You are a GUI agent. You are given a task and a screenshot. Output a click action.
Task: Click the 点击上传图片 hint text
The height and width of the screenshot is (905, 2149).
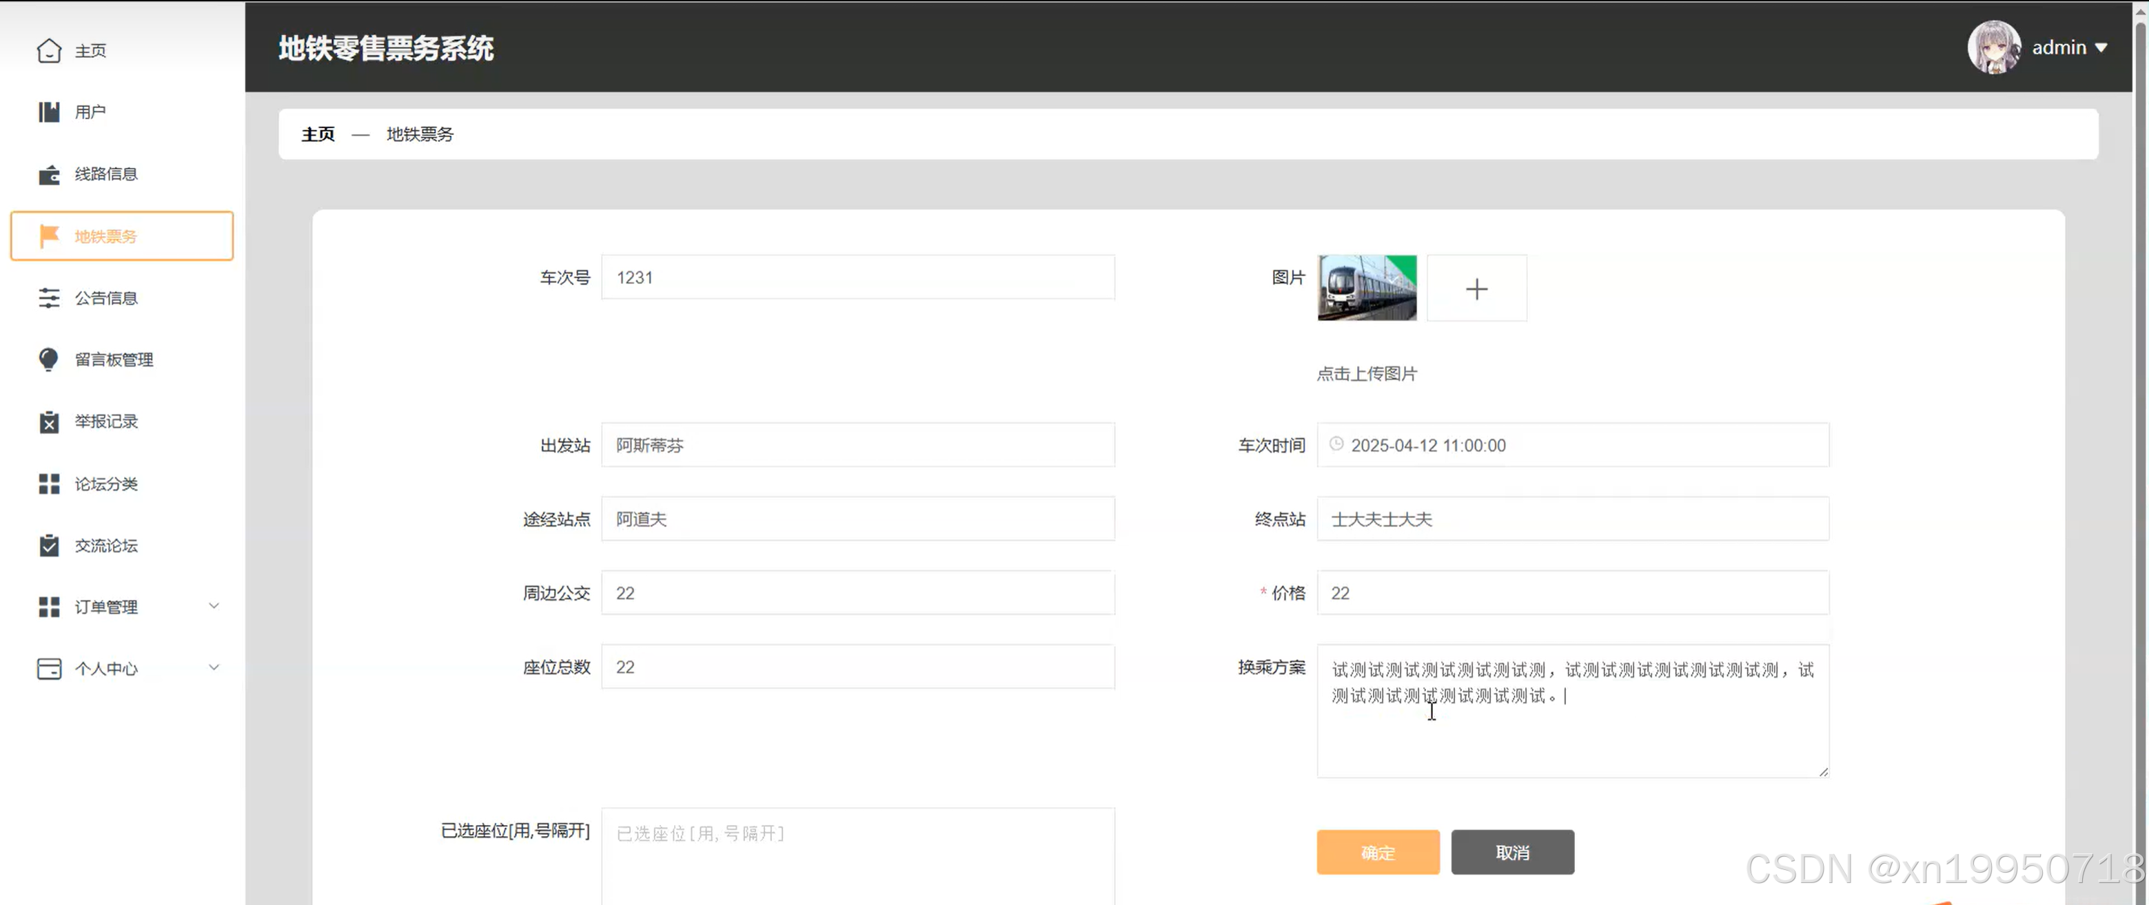click(x=1367, y=374)
